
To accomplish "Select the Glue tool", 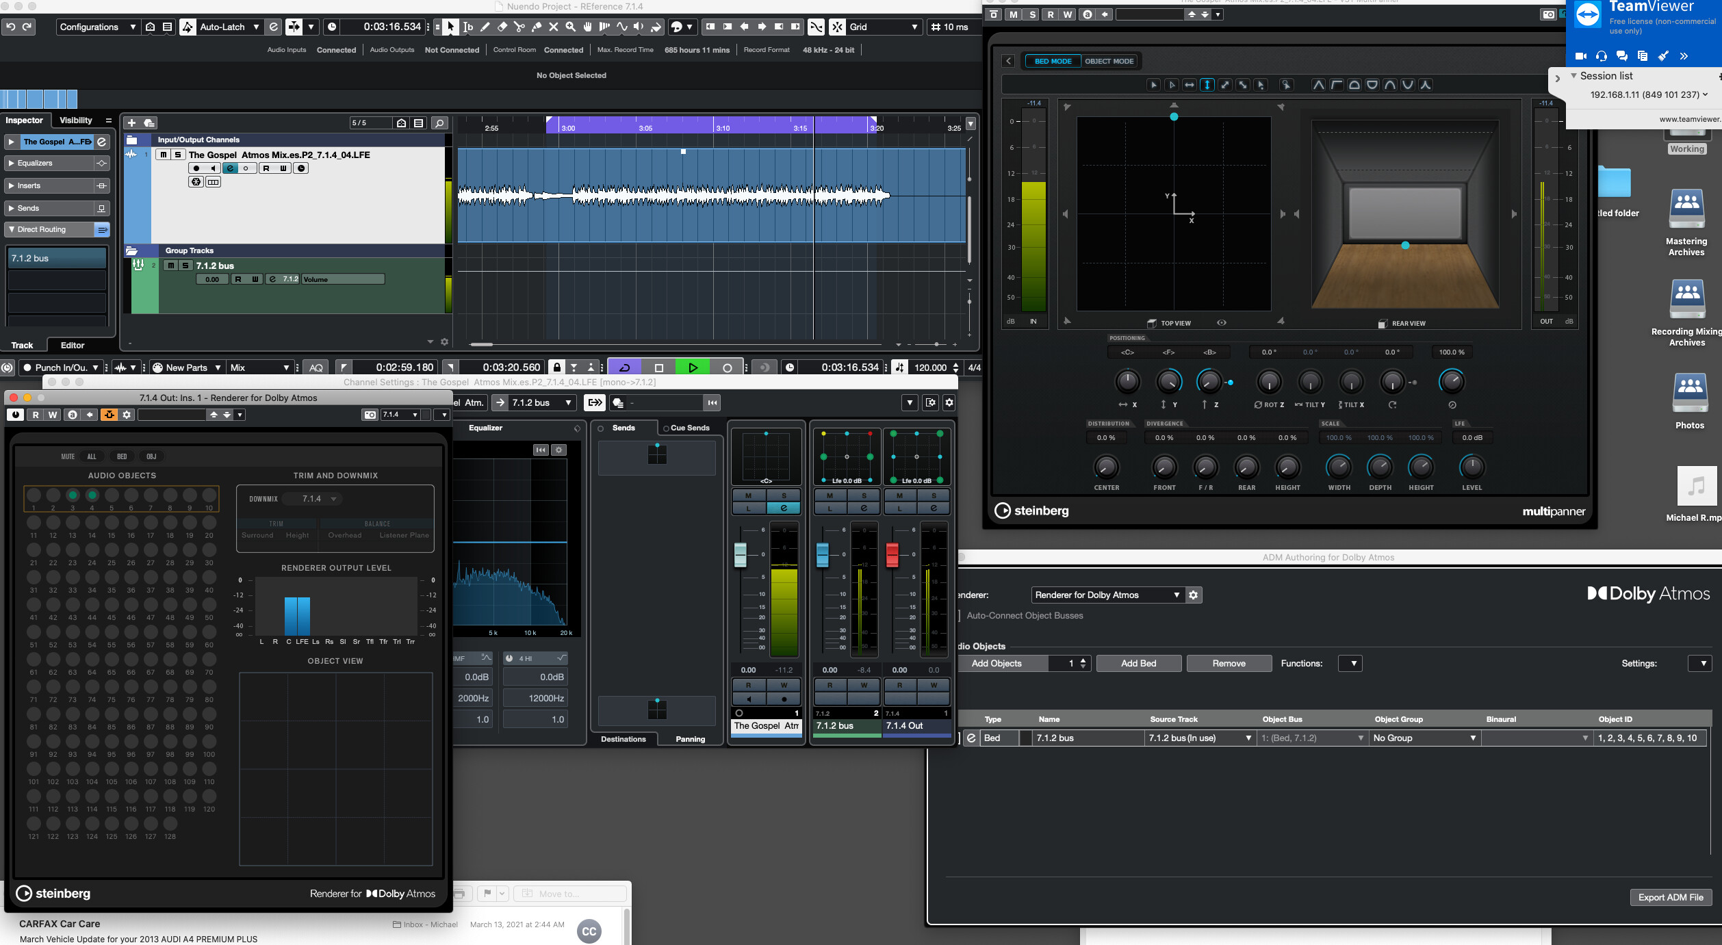I will pos(537,27).
